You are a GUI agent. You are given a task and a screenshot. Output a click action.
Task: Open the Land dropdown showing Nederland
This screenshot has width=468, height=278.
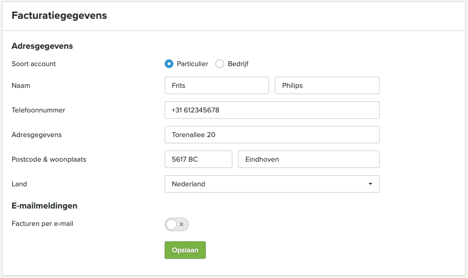point(272,184)
